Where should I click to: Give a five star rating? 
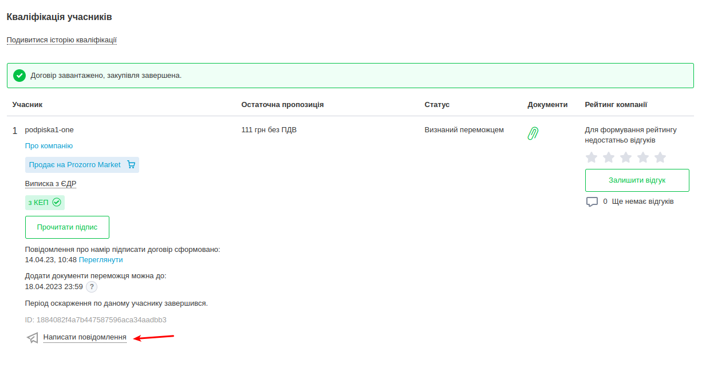tap(660, 157)
